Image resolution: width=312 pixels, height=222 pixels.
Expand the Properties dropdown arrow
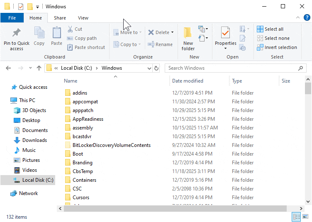pyautogui.click(x=225, y=48)
